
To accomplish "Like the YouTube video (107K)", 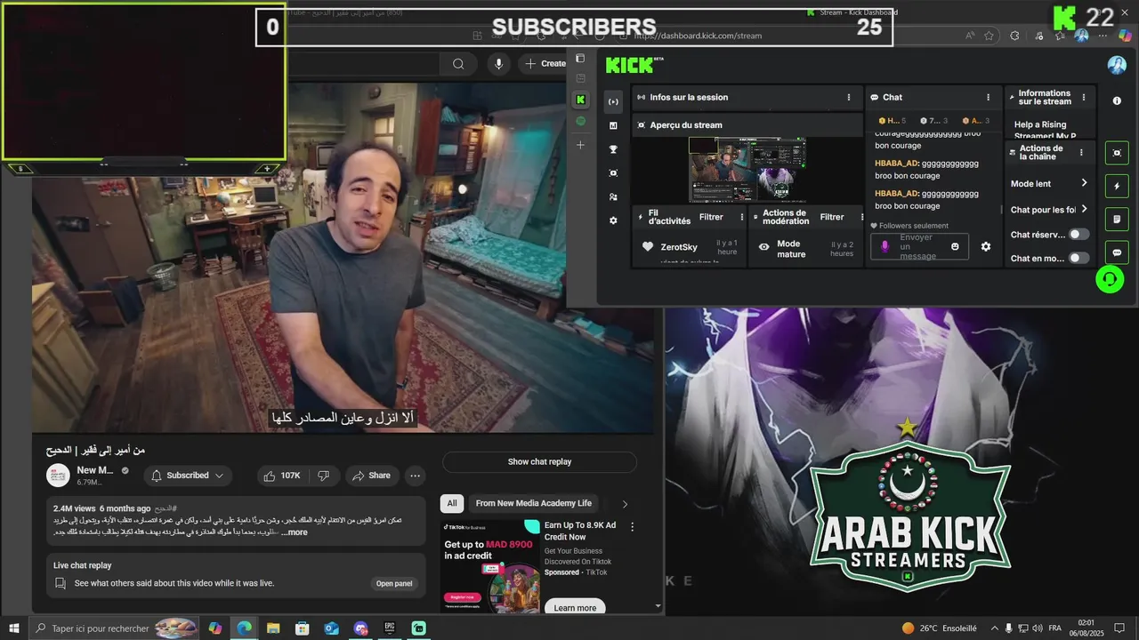I will click(281, 476).
